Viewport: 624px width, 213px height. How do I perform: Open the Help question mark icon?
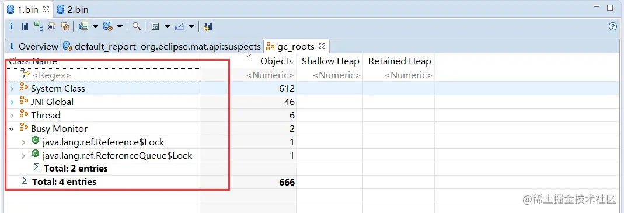pyautogui.click(x=613, y=26)
